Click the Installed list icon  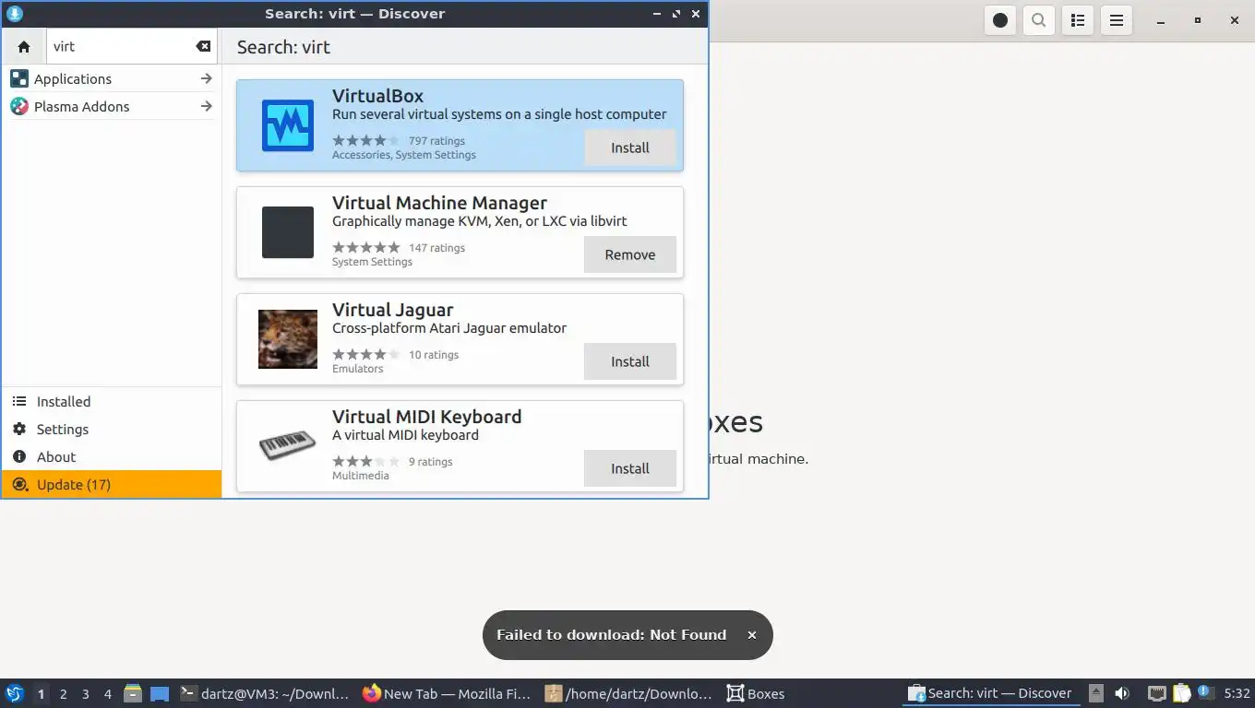19,402
